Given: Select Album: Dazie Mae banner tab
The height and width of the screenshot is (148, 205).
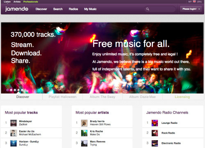Looking at the screenshot, I should click(142, 97).
